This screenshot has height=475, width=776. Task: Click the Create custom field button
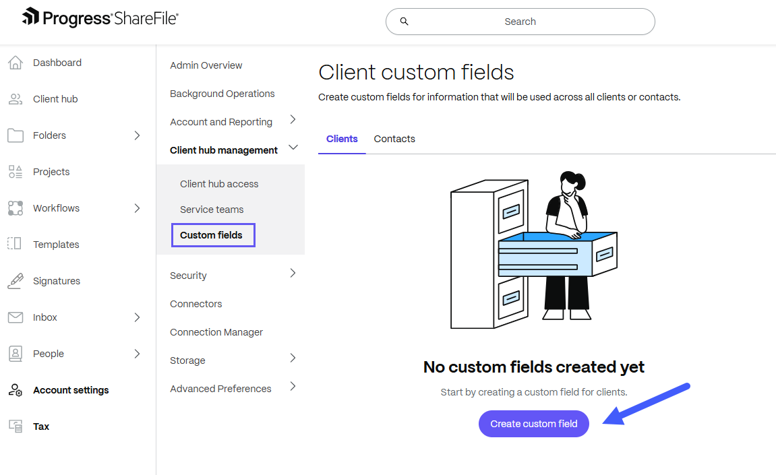pos(533,423)
